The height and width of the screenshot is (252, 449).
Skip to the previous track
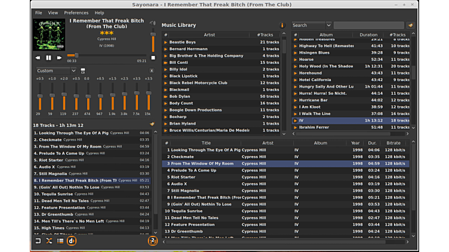click(38, 58)
